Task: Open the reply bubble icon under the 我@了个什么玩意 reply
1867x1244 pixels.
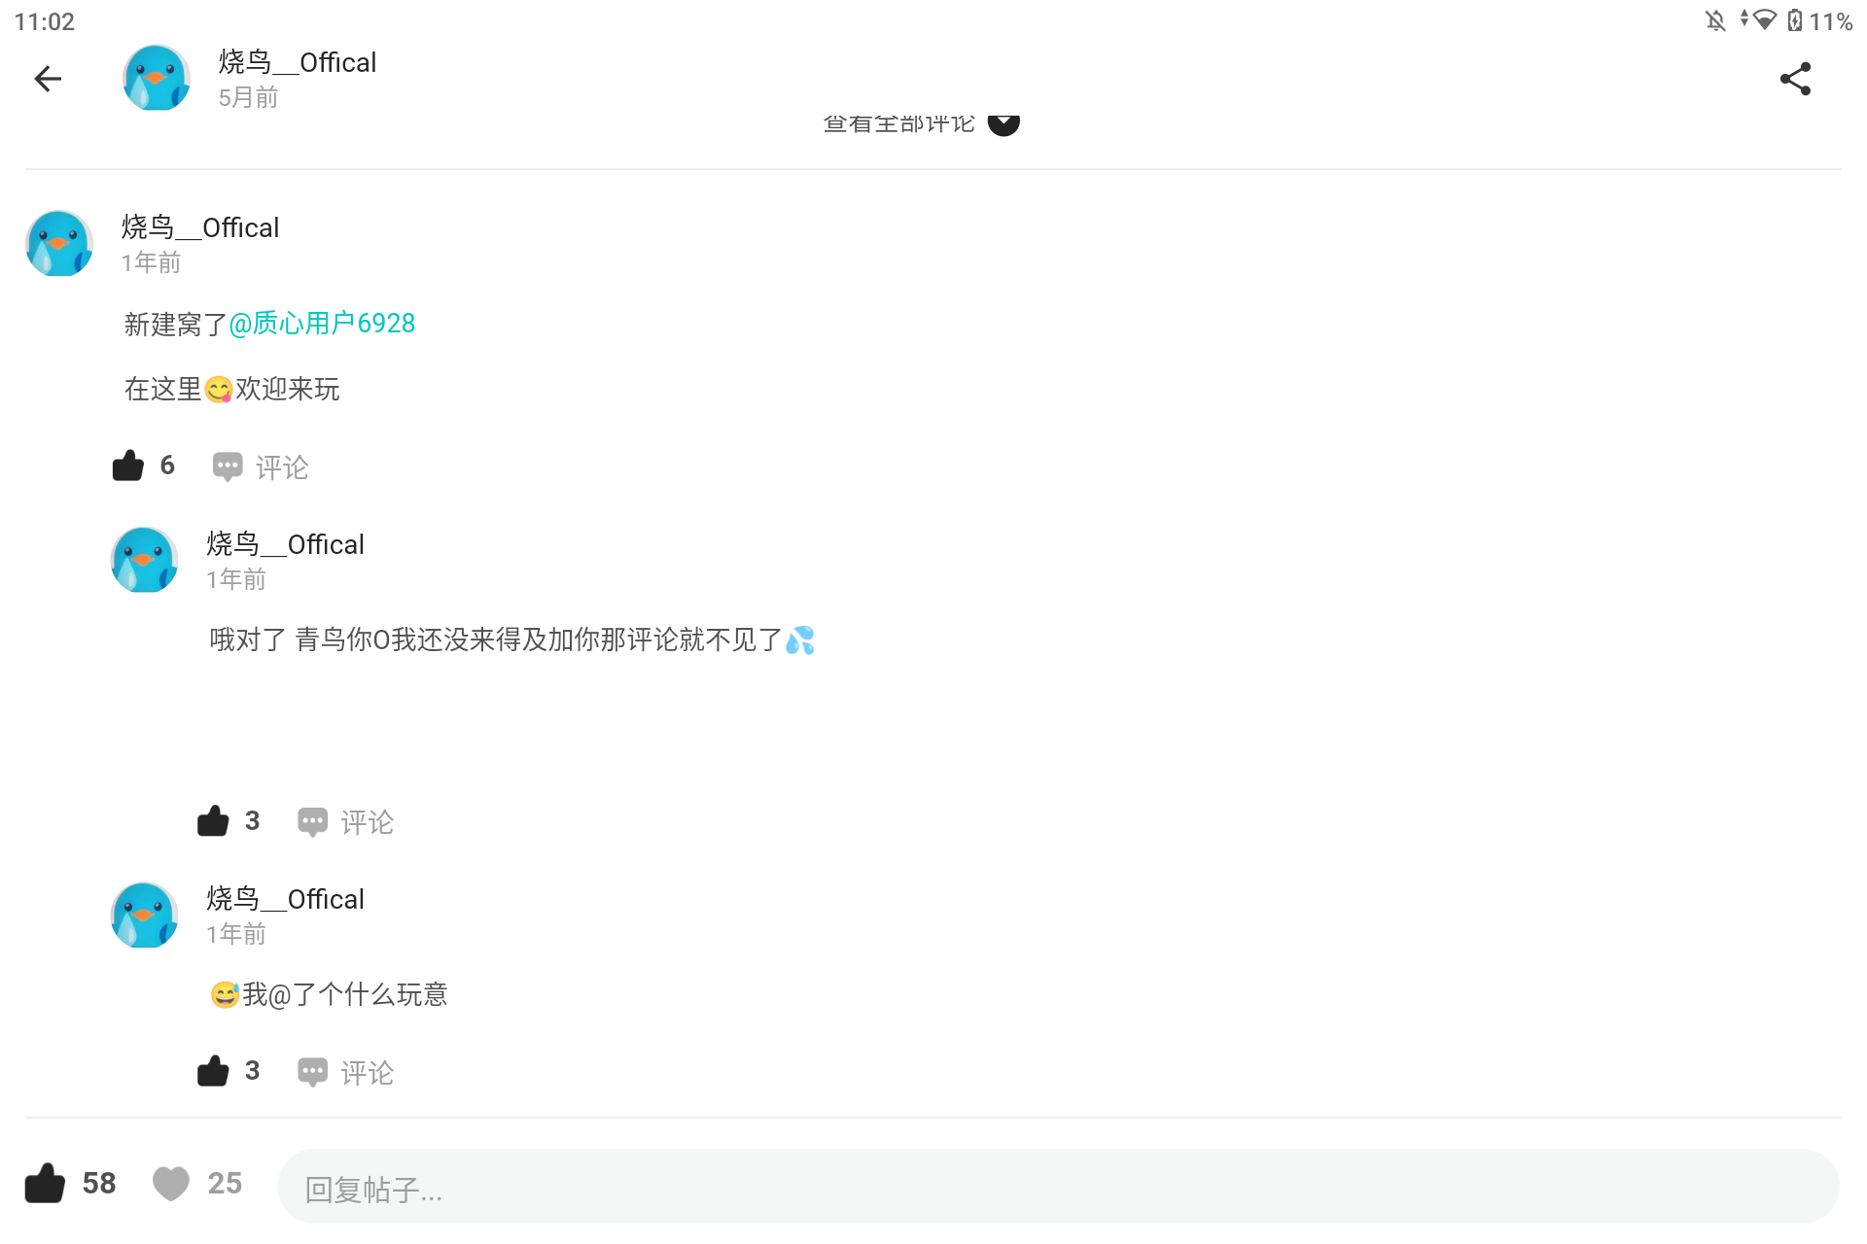Action: (x=312, y=1072)
